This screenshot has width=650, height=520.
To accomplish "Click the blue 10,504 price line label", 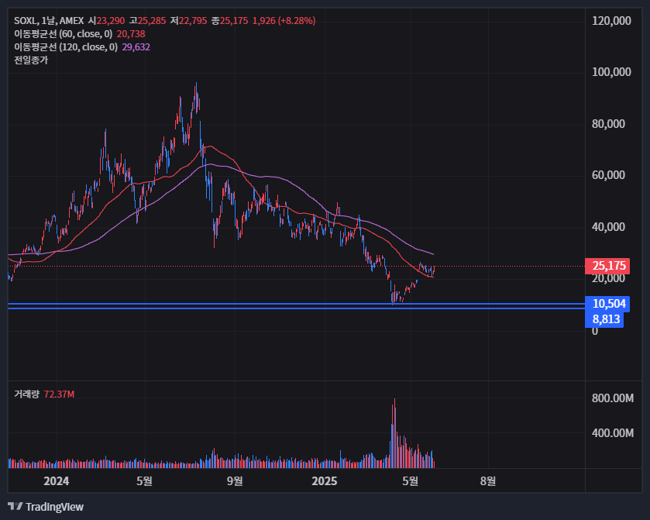I will (x=607, y=304).
